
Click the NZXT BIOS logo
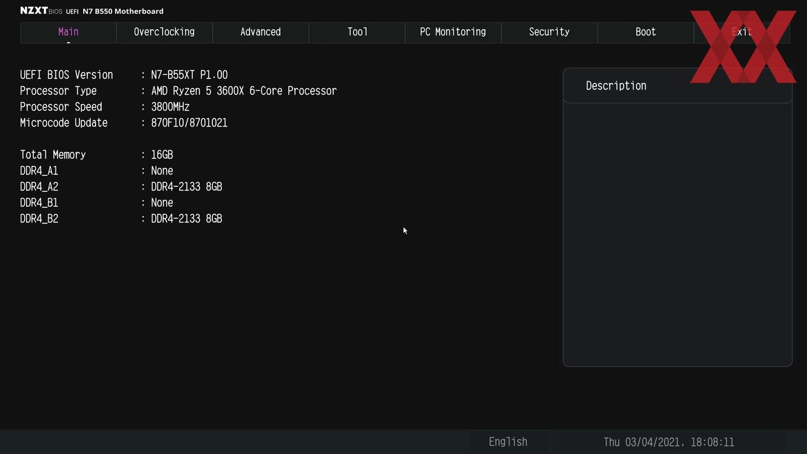41,11
